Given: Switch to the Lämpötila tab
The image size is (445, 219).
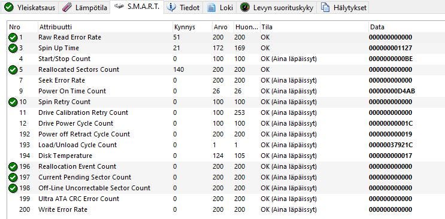Looking at the screenshot, I should (x=84, y=7).
